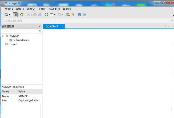Open the tab list dropdown arrow
Screen dimensions: 174x118
(x=173, y=26)
